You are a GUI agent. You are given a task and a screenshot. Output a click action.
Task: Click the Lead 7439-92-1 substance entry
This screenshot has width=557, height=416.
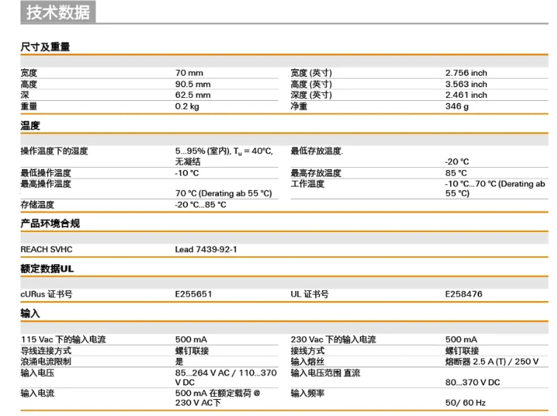[x=206, y=250]
